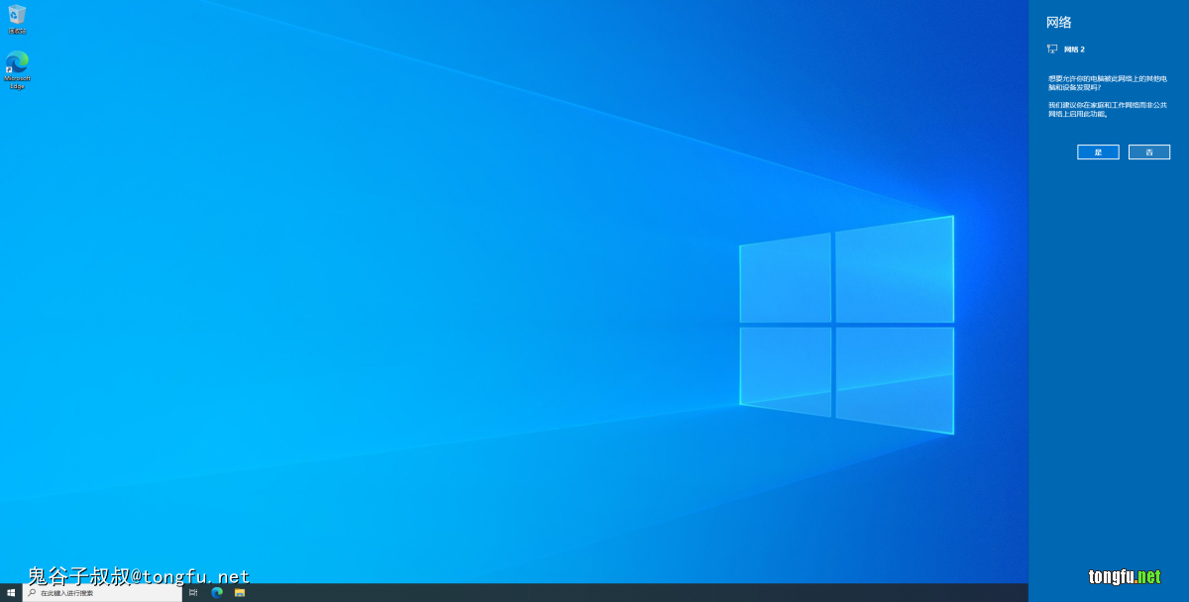Select the Microsoft Edge desktop shortcut icon

point(17,61)
